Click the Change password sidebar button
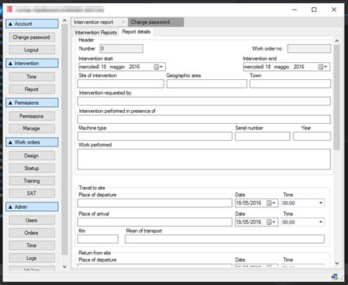 click(32, 37)
